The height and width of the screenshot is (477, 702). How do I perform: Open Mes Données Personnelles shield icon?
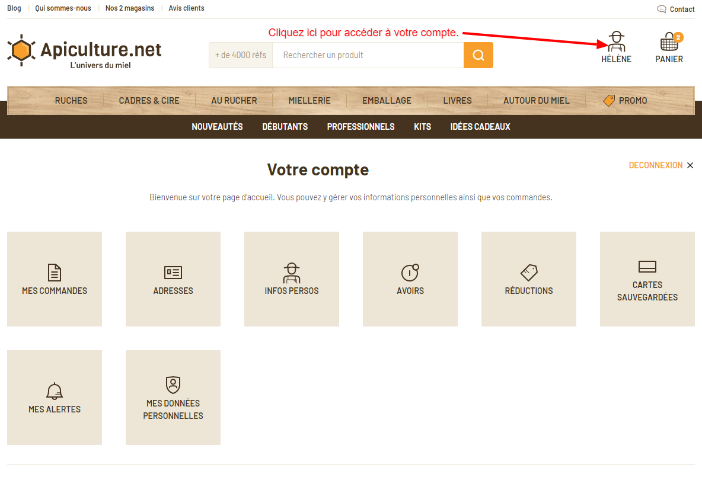173,385
